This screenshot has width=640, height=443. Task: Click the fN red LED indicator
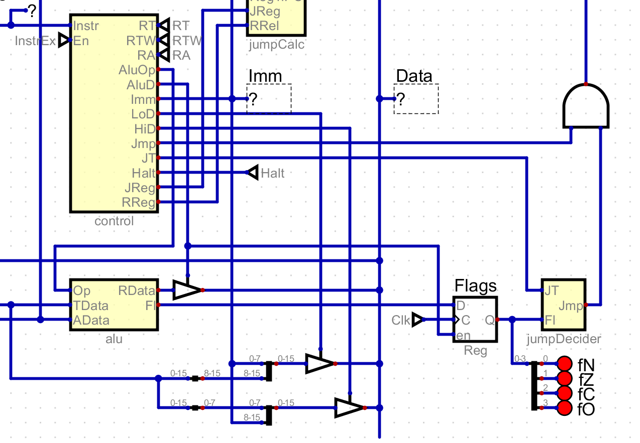(565, 363)
